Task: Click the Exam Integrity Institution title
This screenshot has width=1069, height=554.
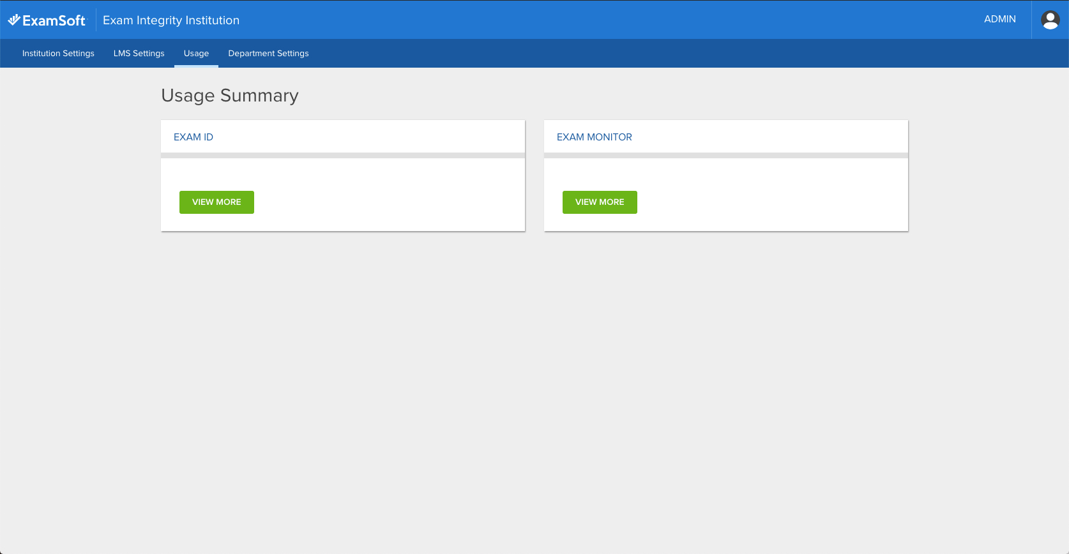Action: (x=171, y=20)
